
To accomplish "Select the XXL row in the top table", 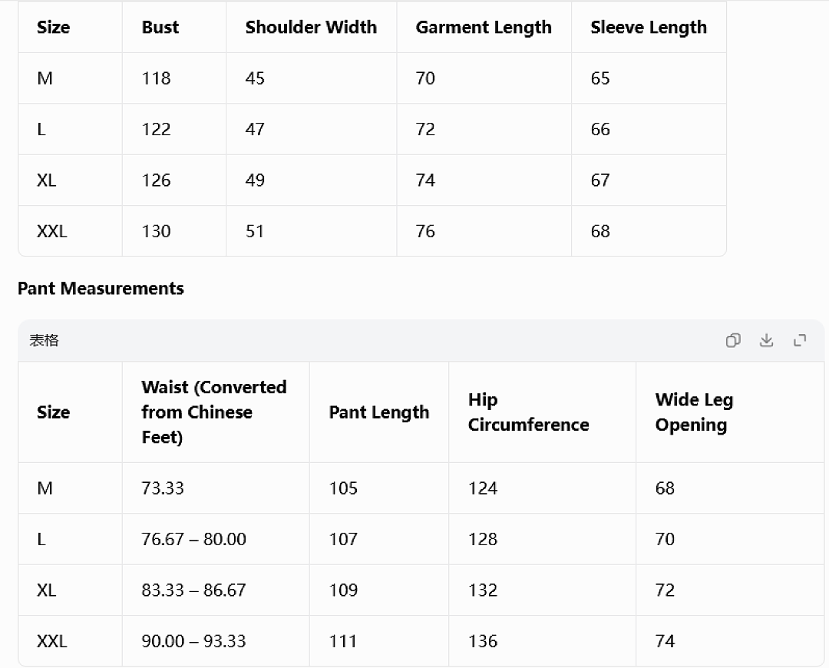I will click(372, 231).
